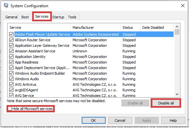This screenshot has width=189, height=128.
Task: Select the AllJoyn Router Service name
Action: [32, 40]
